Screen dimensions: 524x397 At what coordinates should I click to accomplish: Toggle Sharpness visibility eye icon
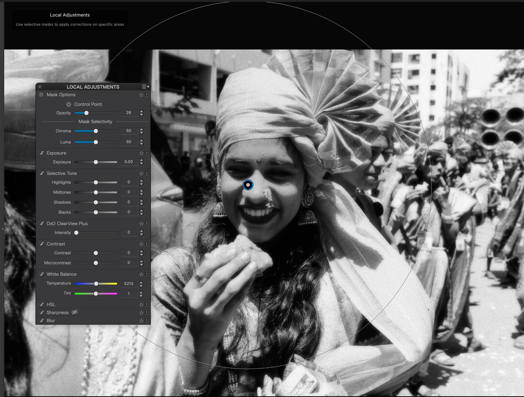tap(75, 312)
